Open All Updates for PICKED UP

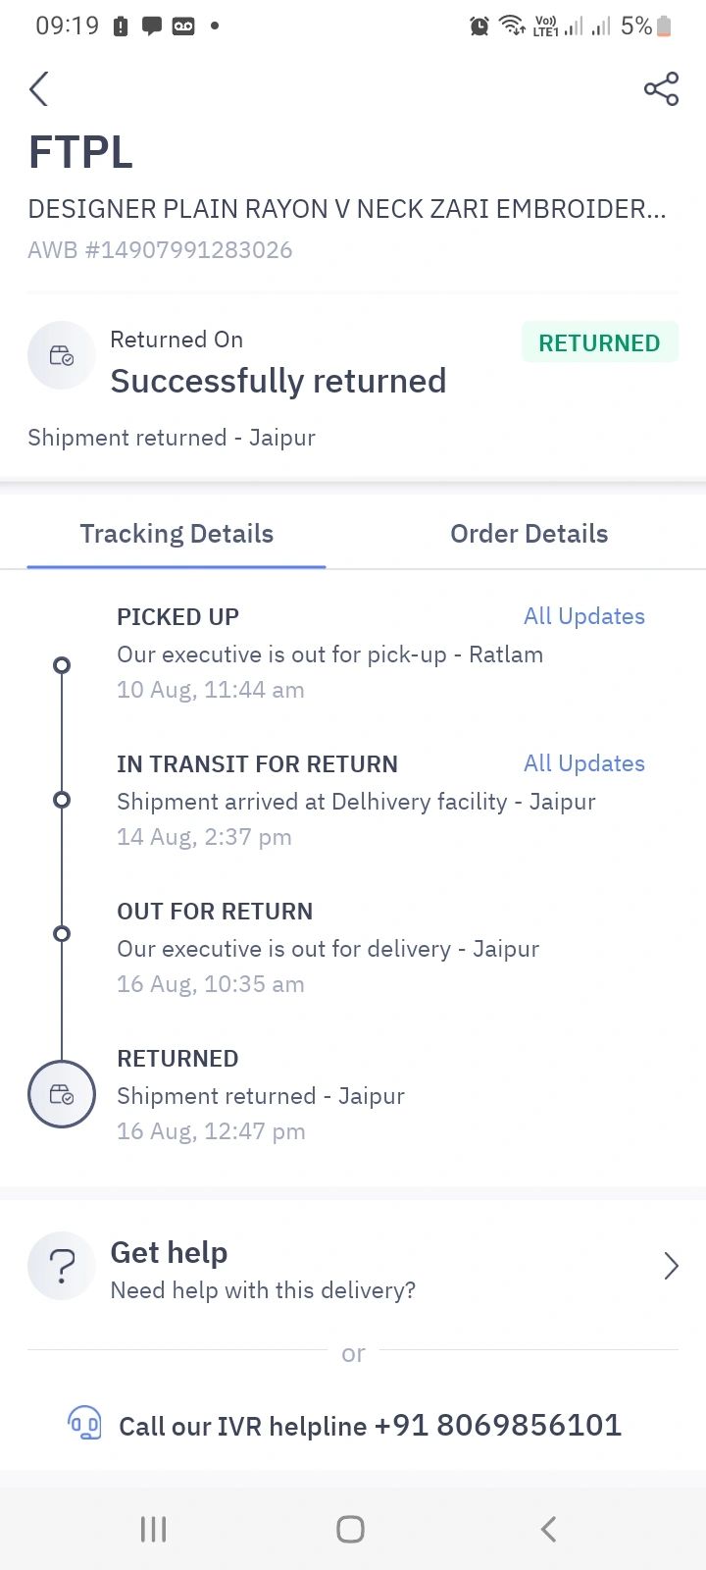pos(584,616)
